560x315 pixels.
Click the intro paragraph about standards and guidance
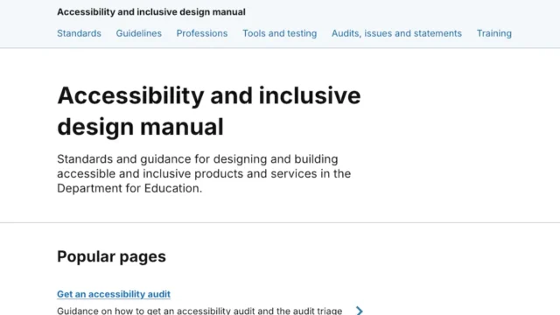coord(204,173)
